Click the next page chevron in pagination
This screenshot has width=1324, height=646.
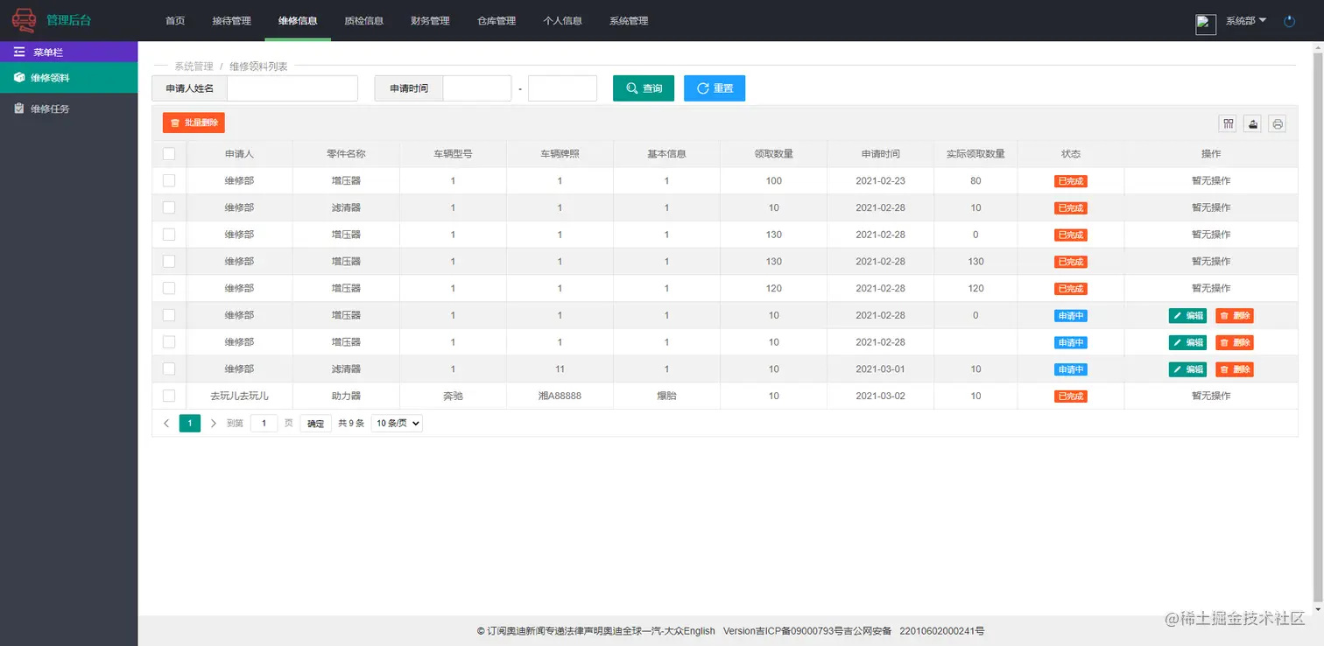pos(214,423)
